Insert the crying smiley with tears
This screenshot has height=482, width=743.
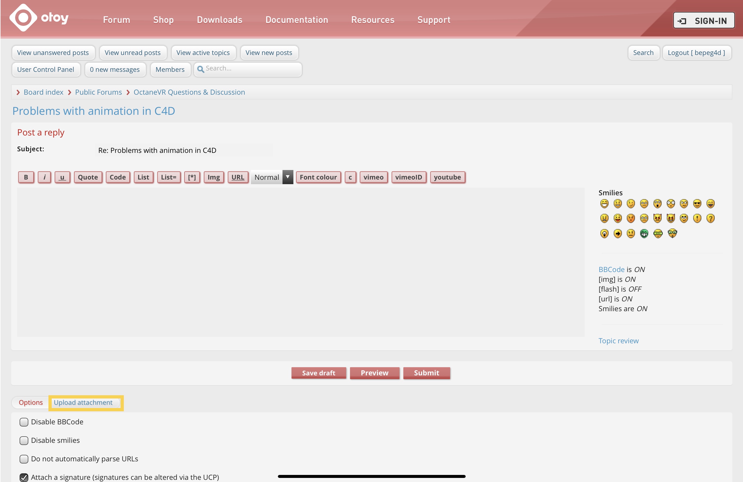(644, 218)
